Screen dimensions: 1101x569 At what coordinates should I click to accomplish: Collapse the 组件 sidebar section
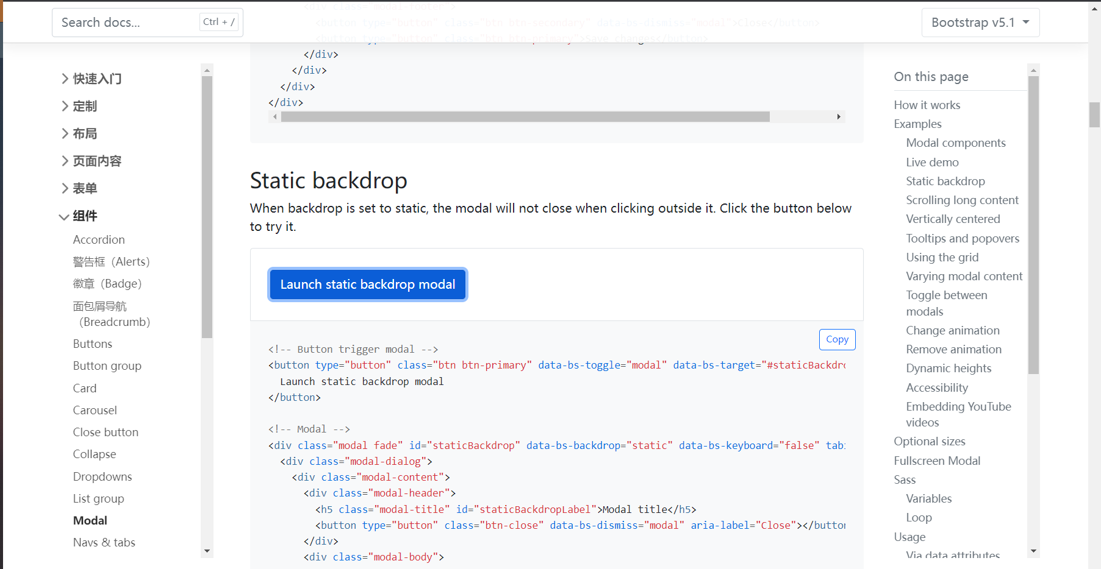tap(79, 216)
